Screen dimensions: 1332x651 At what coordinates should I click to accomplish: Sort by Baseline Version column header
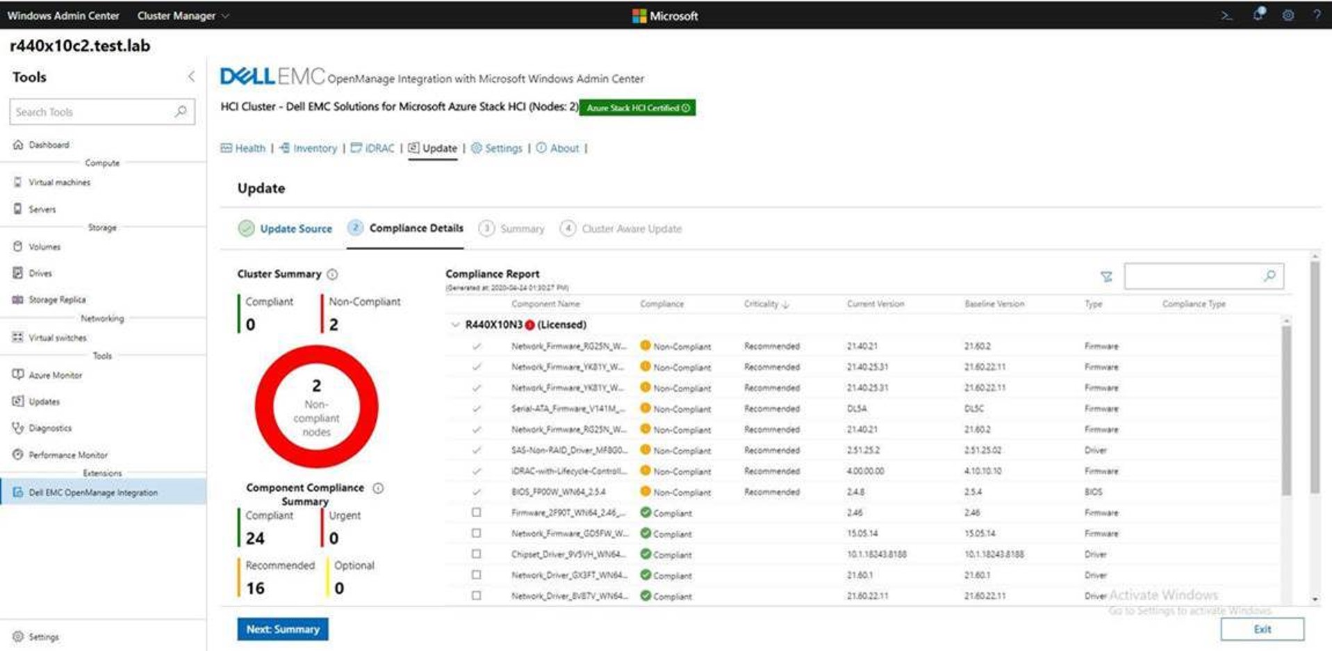994,304
